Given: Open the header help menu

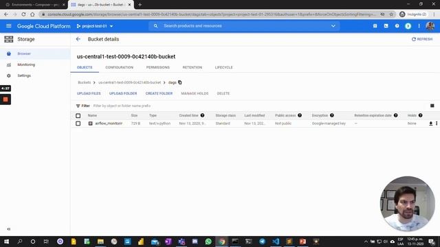Looking at the screenshot, I should pyautogui.click(x=397, y=26).
